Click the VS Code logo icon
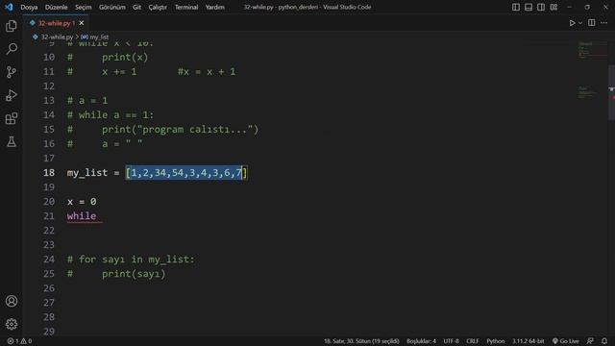615x346 pixels. click(9, 7)
